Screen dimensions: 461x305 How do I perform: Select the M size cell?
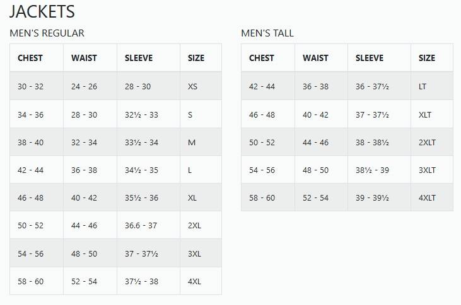(x=192, y=142)
